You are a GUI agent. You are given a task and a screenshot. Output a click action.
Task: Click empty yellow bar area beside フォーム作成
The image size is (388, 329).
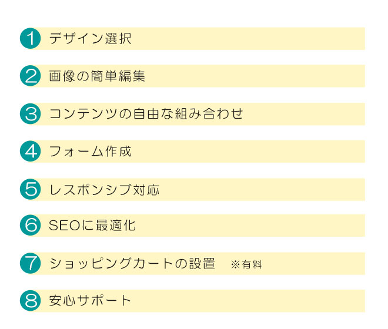pyautogui.click(x=247, y=152)
